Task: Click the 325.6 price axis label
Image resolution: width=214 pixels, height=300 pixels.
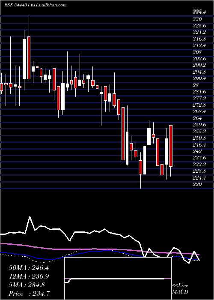Action: point(199,26)
